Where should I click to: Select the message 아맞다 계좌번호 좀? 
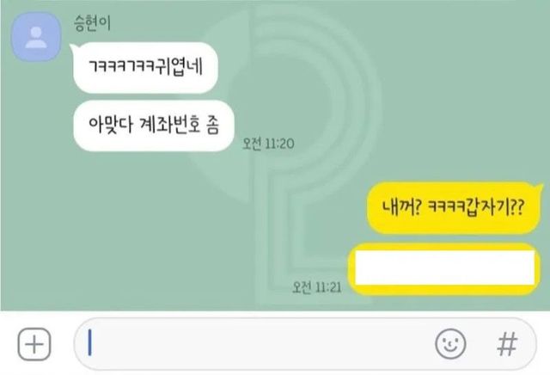coord(154,126)
